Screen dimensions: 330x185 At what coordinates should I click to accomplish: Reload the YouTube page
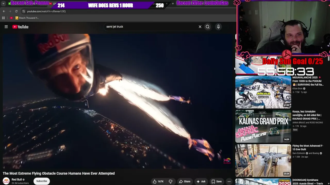coord(16,11)
